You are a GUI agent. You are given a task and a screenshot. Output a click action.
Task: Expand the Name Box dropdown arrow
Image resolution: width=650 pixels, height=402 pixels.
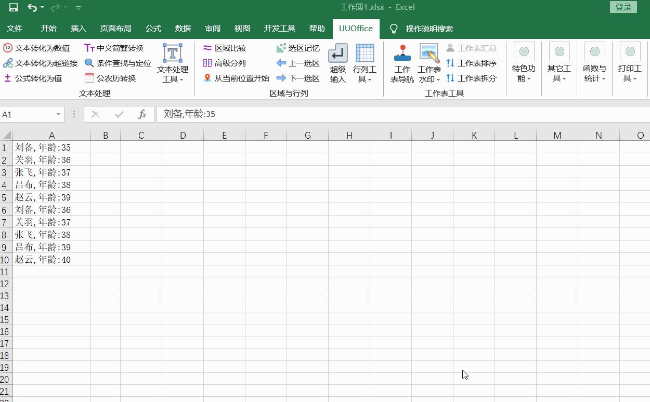tap(58, 114)
